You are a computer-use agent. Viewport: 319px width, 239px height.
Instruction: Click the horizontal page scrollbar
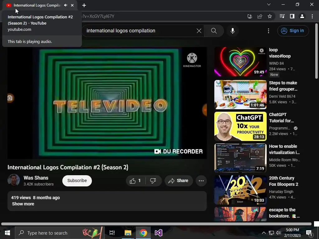click(156, 224)
